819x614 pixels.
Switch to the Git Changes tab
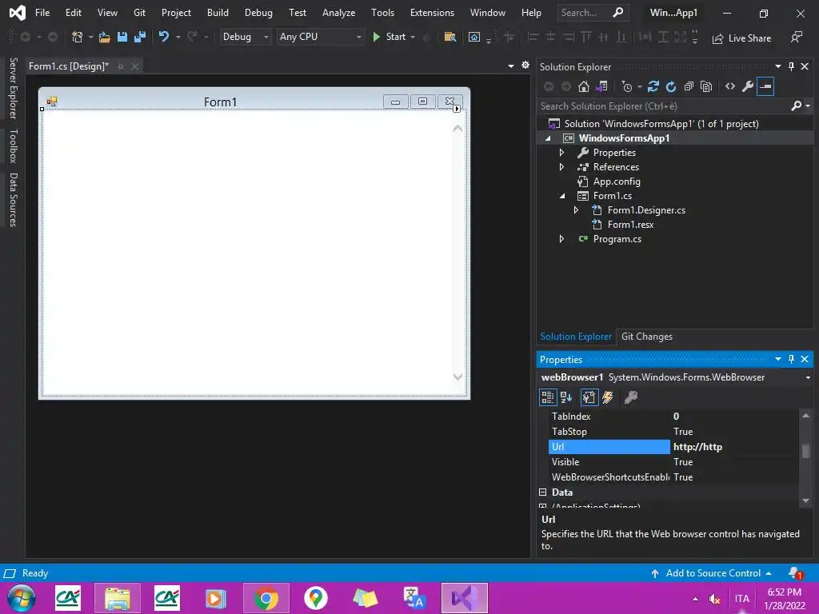point(646,337)
